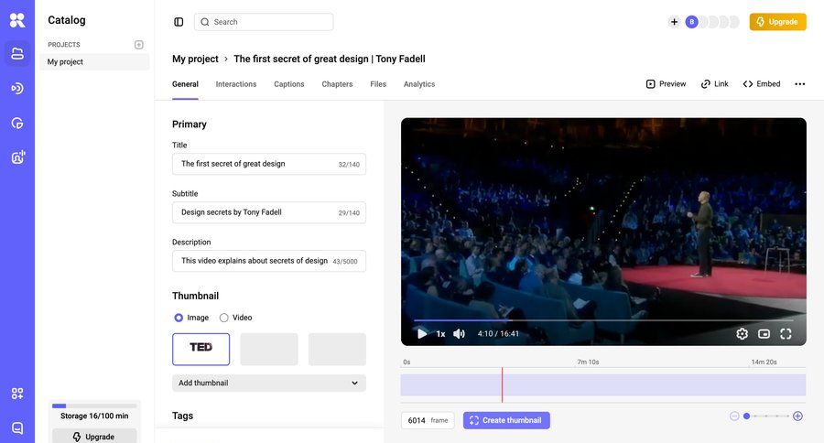Switch to the Captions tab

click(x=289, y=84)
